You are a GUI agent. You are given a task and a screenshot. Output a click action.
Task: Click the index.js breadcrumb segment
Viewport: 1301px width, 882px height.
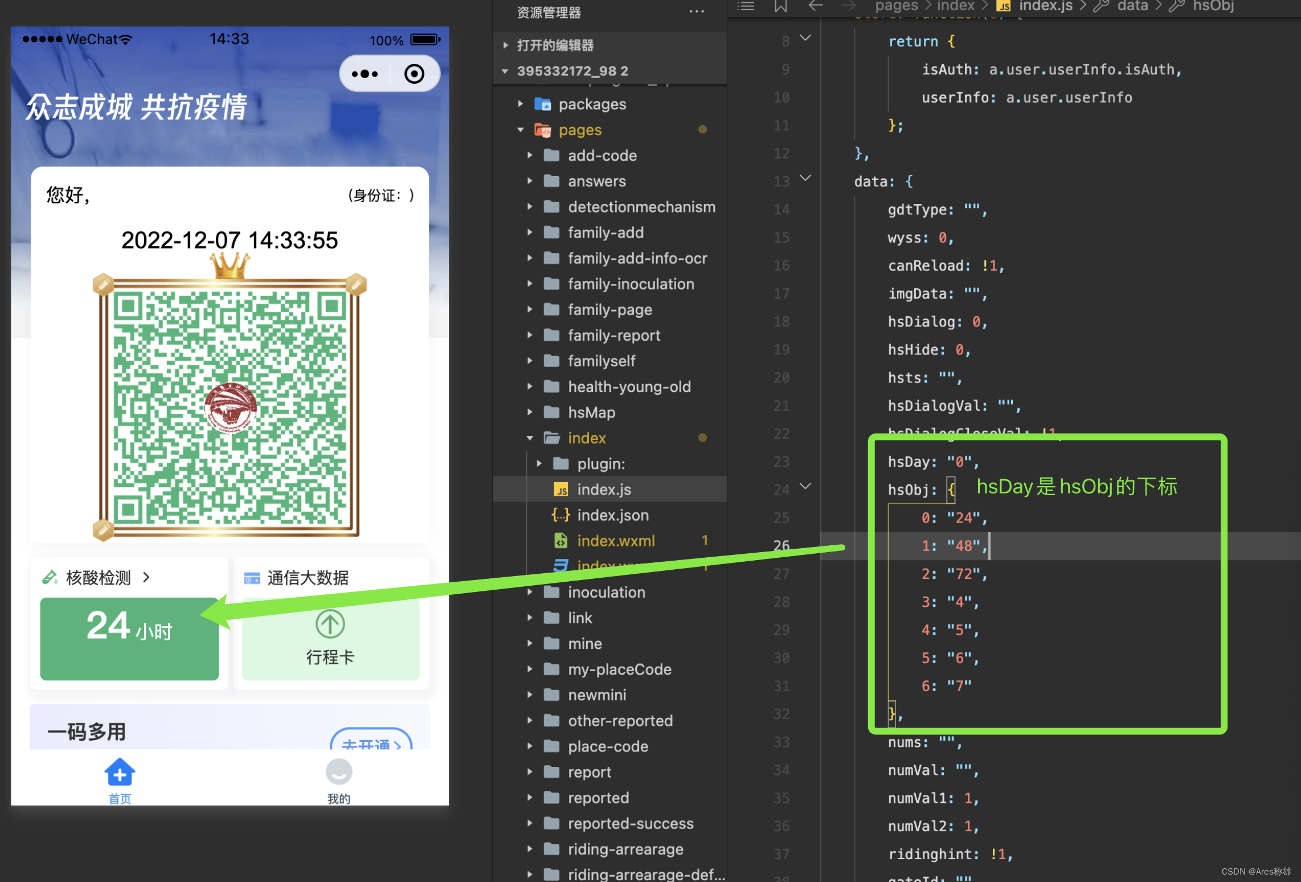pyautogui.click(x=1046, y=6)
